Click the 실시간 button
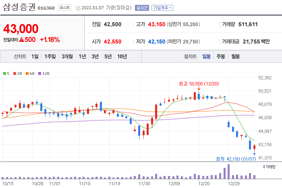The height and width of the screenshot is (188, 282). pyautogui.click(x=142, y=8)
